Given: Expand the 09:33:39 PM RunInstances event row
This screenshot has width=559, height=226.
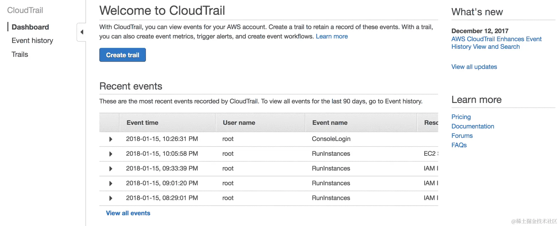Looking at the screenshot, I should (111, 169).
